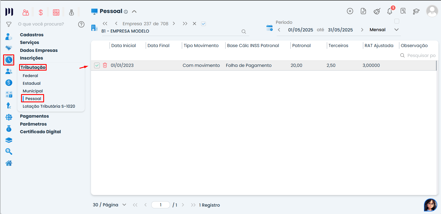Toggle the checkbox beside the company clear X
This screenshot has width=441, height=214.
(x=203, y=24)
